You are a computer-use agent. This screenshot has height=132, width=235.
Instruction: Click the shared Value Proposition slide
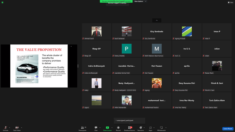tap(39, 66)
